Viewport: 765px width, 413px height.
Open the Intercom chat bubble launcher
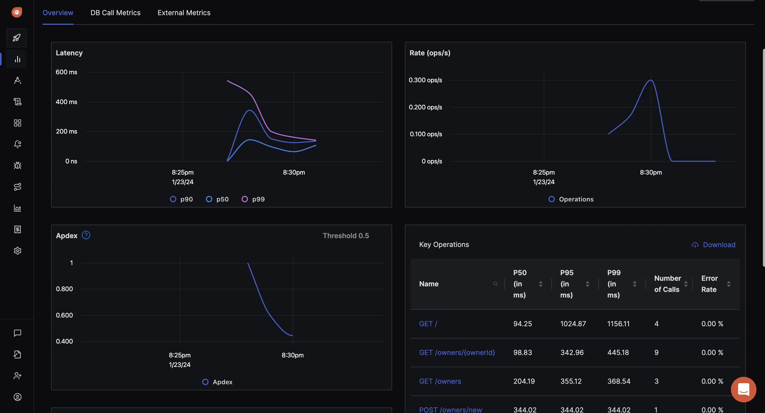pos(743,389)
